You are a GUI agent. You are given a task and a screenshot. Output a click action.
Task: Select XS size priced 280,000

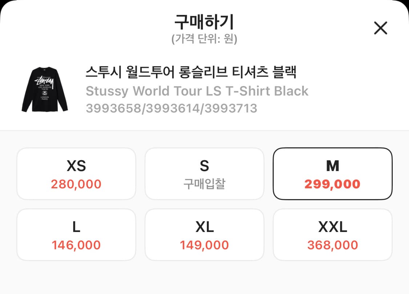(x=76, y=173)
